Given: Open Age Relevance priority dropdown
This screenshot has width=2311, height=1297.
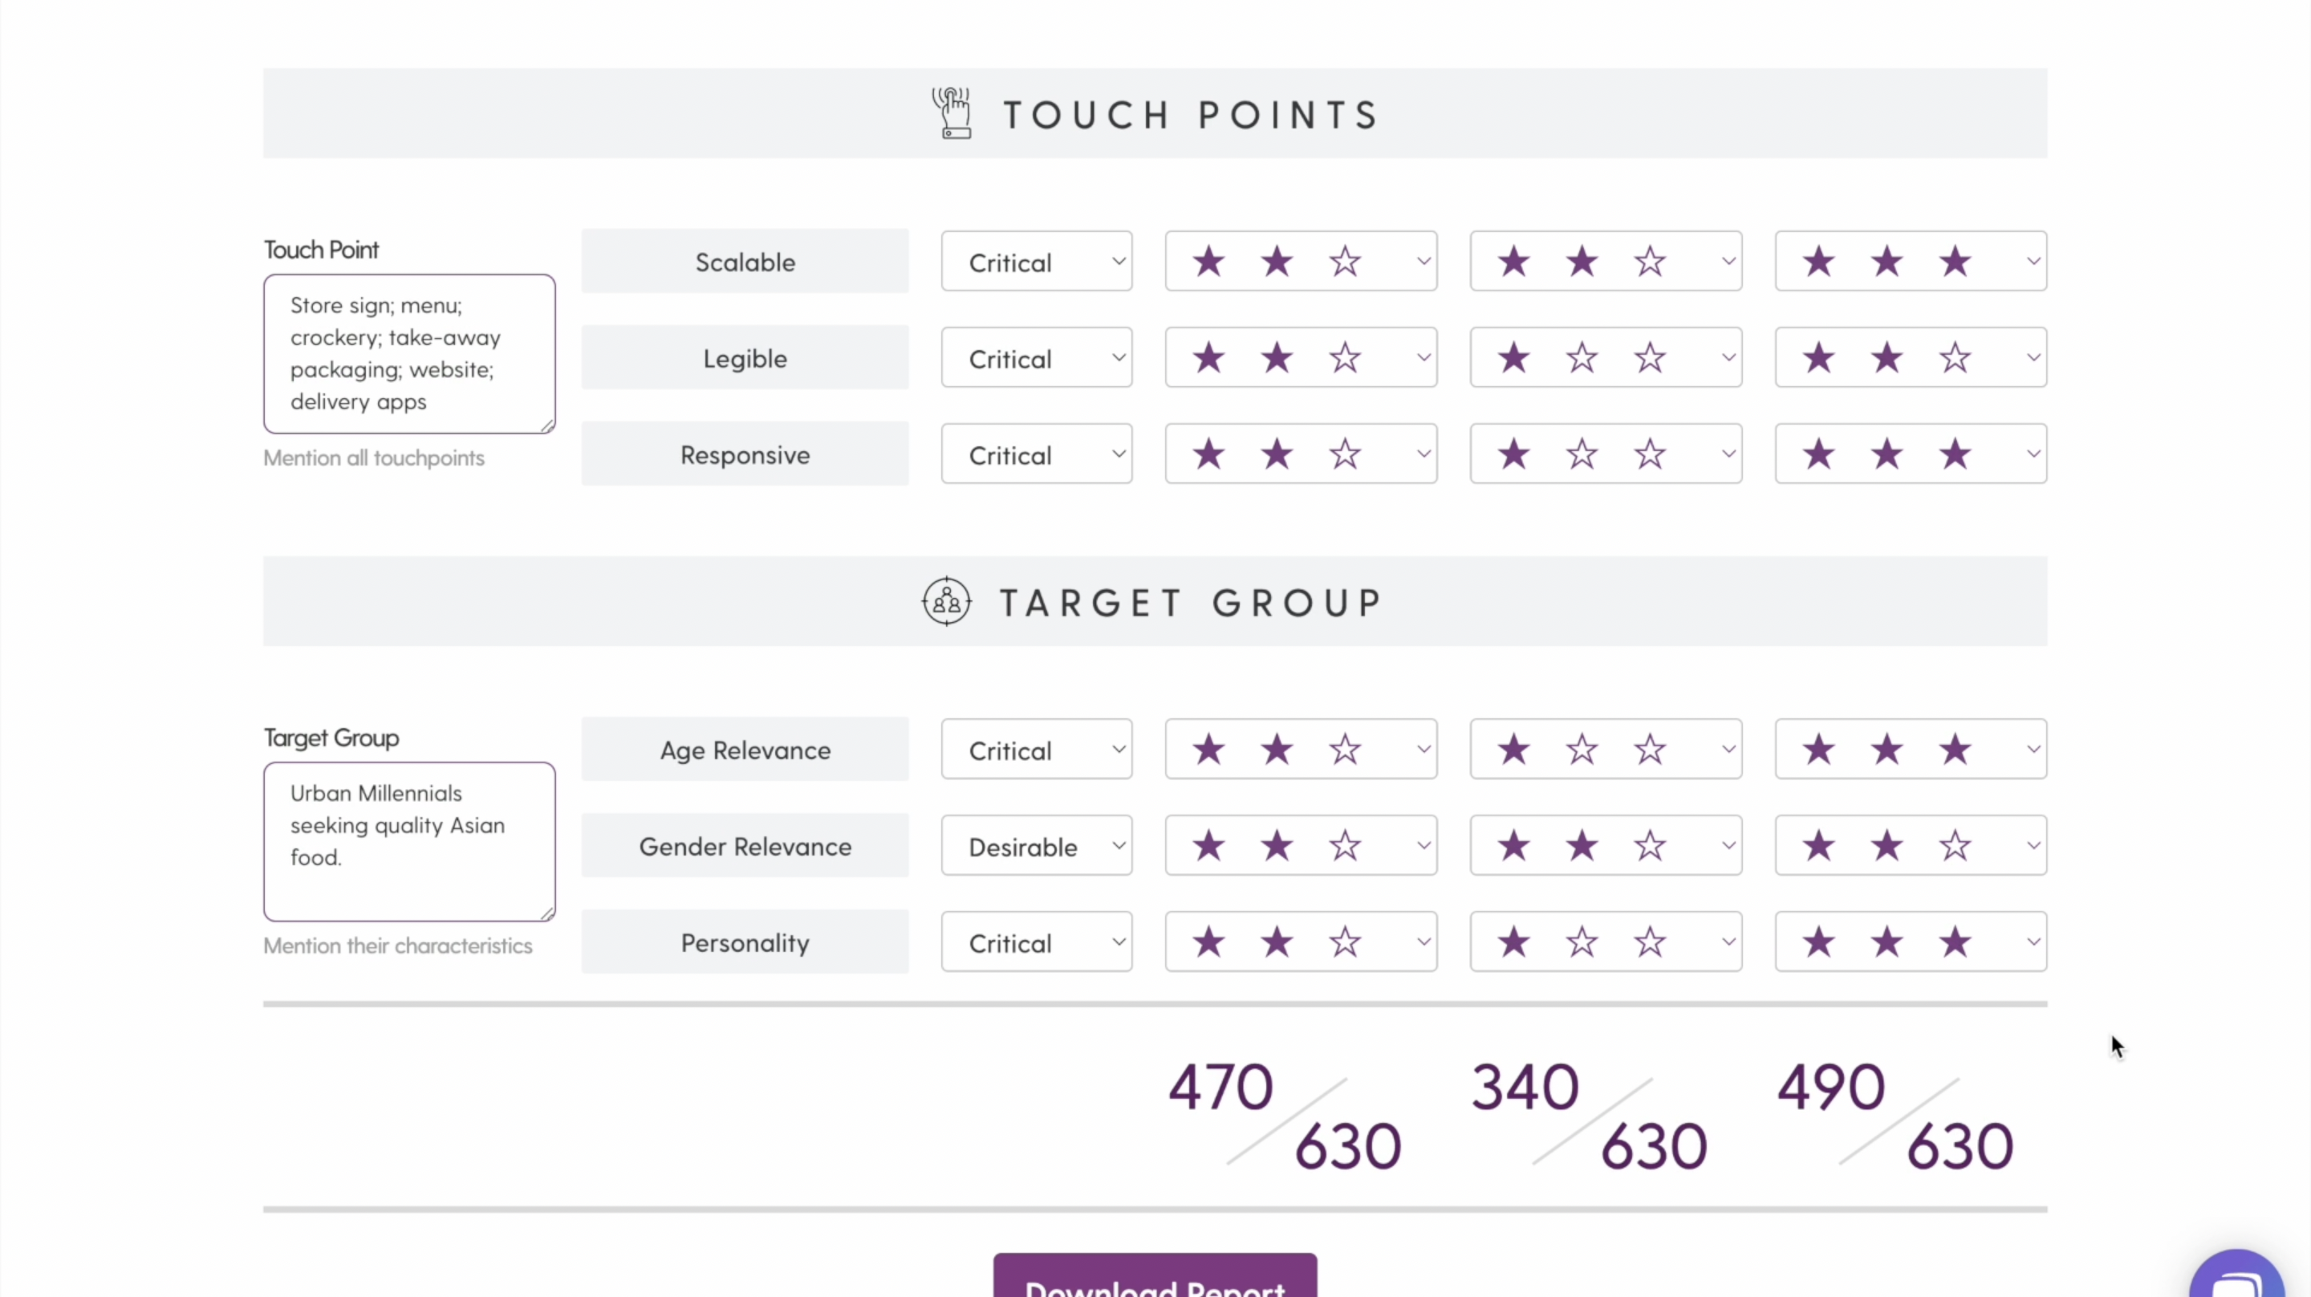Looking at the screenshot, I should coord(1036,750).
